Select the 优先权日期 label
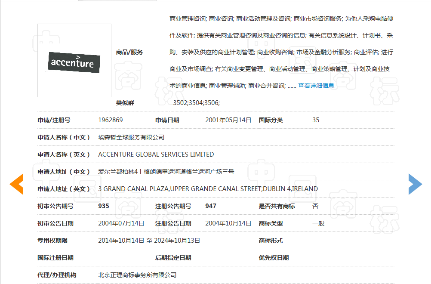This screenshot has width=431, height=284. [274, 258]
